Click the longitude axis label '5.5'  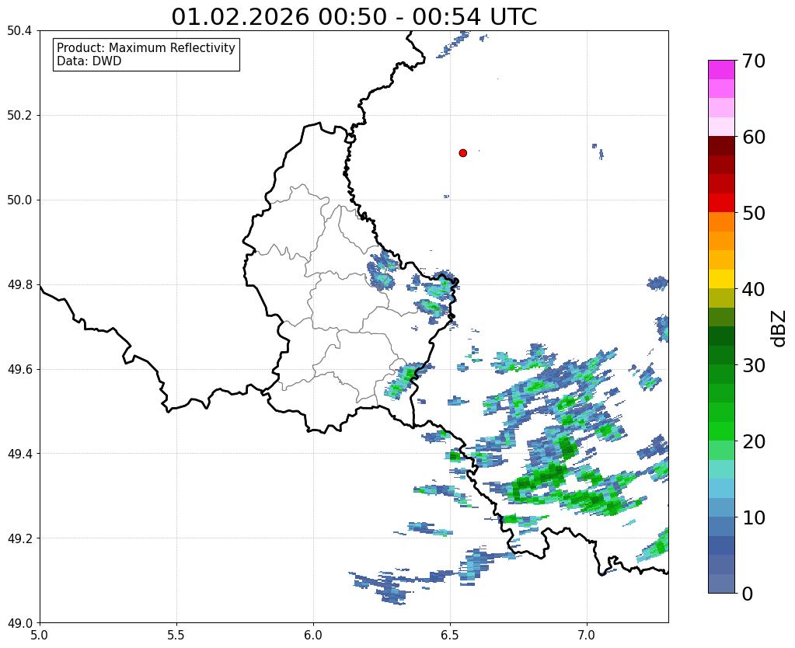pos(176,636)
